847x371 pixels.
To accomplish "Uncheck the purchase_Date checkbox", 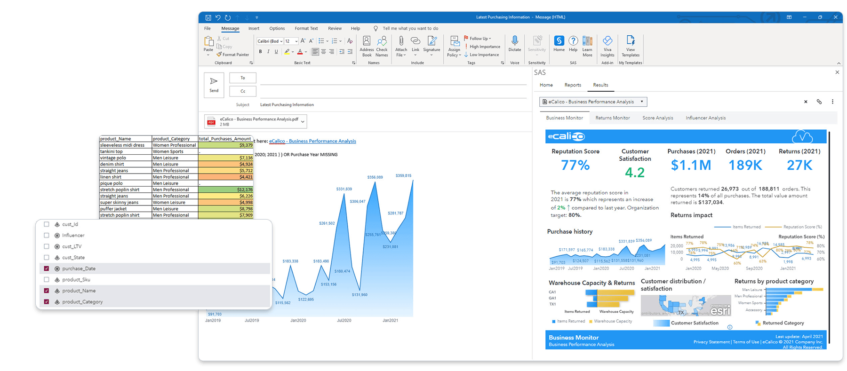I will [x=47, y=268].
